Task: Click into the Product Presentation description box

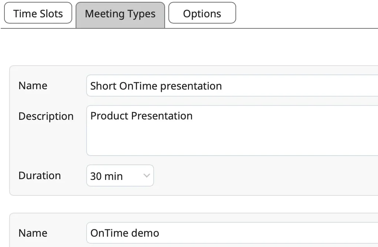Action: (x=232, y=130)
